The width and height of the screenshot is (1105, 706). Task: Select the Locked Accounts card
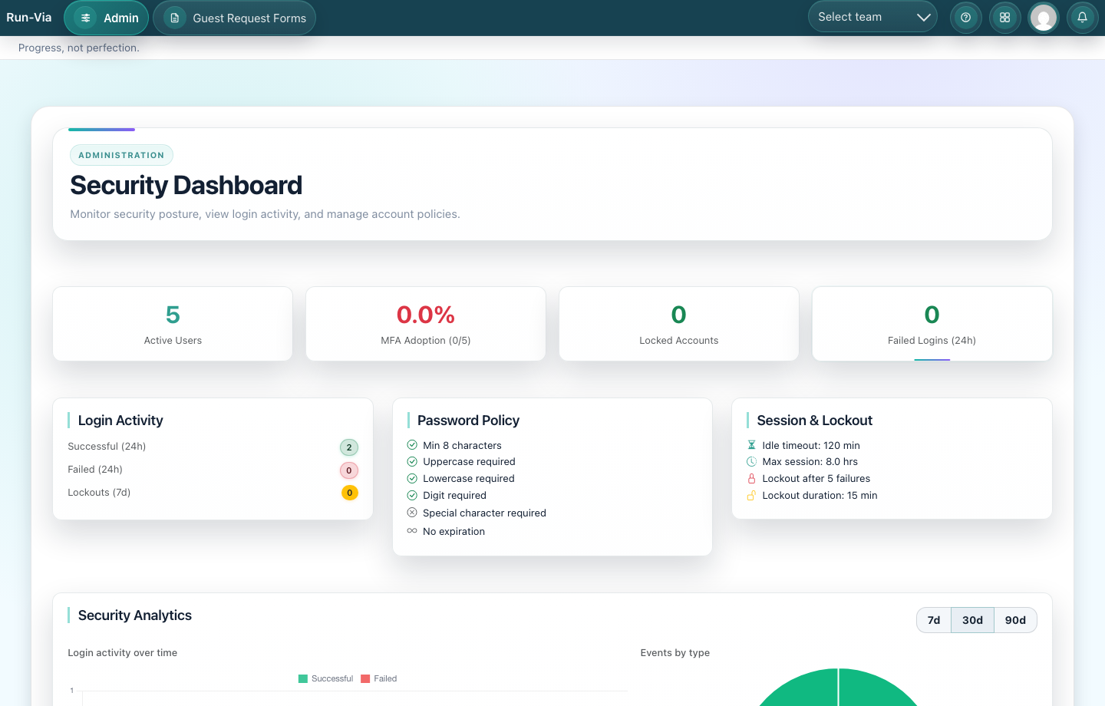tap(679, 324)
